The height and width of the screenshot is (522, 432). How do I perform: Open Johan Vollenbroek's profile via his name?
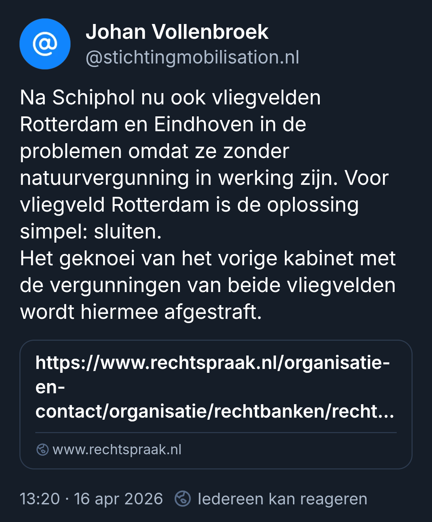click(177, 32)
